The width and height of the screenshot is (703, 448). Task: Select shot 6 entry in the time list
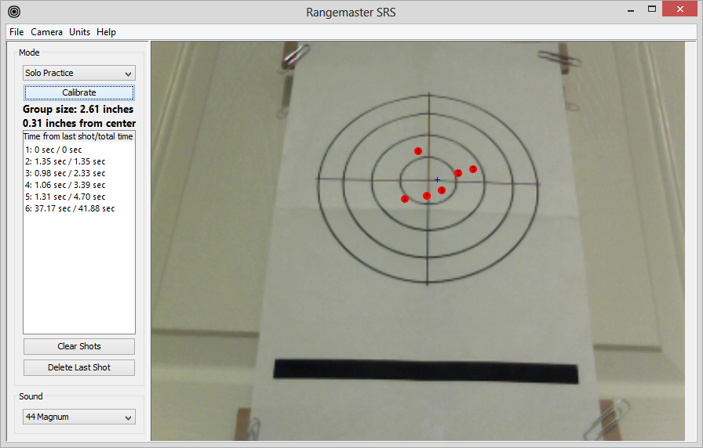pos(69,208)
